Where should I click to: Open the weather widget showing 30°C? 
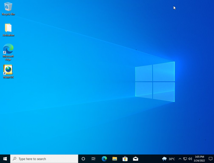click(168, 159)
